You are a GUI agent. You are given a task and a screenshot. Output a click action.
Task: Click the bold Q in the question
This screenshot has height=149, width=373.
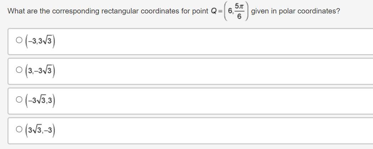pyautogui.click(x=214, y=11)
